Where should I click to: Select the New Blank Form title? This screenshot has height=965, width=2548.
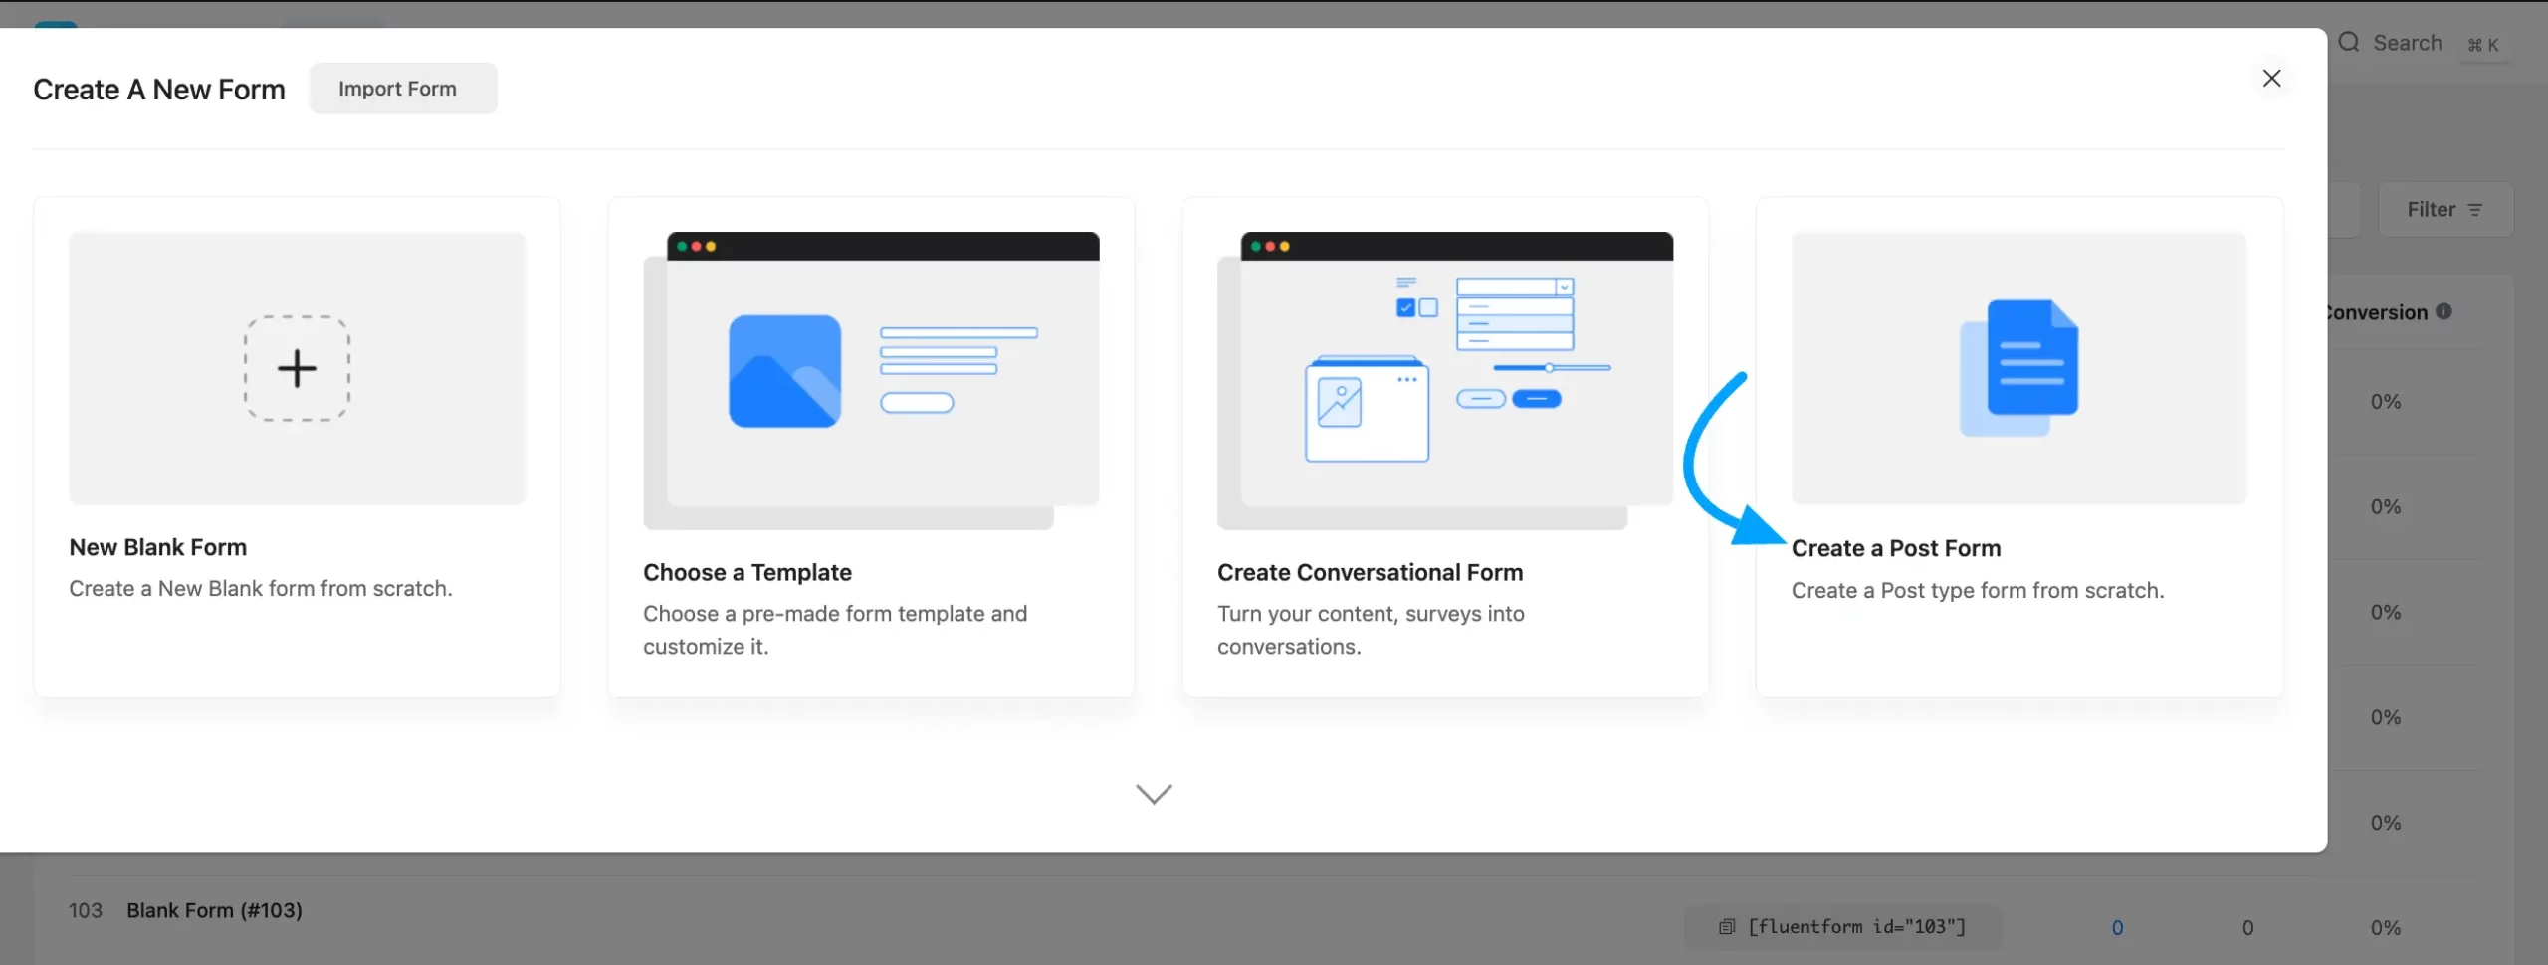tap(158, 547)
